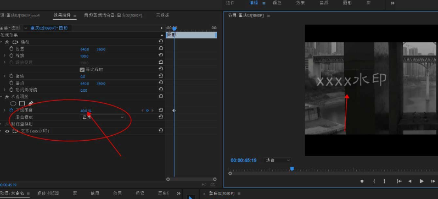
Task: Go to previous Opacity keyframe
Action: [143, 110]
